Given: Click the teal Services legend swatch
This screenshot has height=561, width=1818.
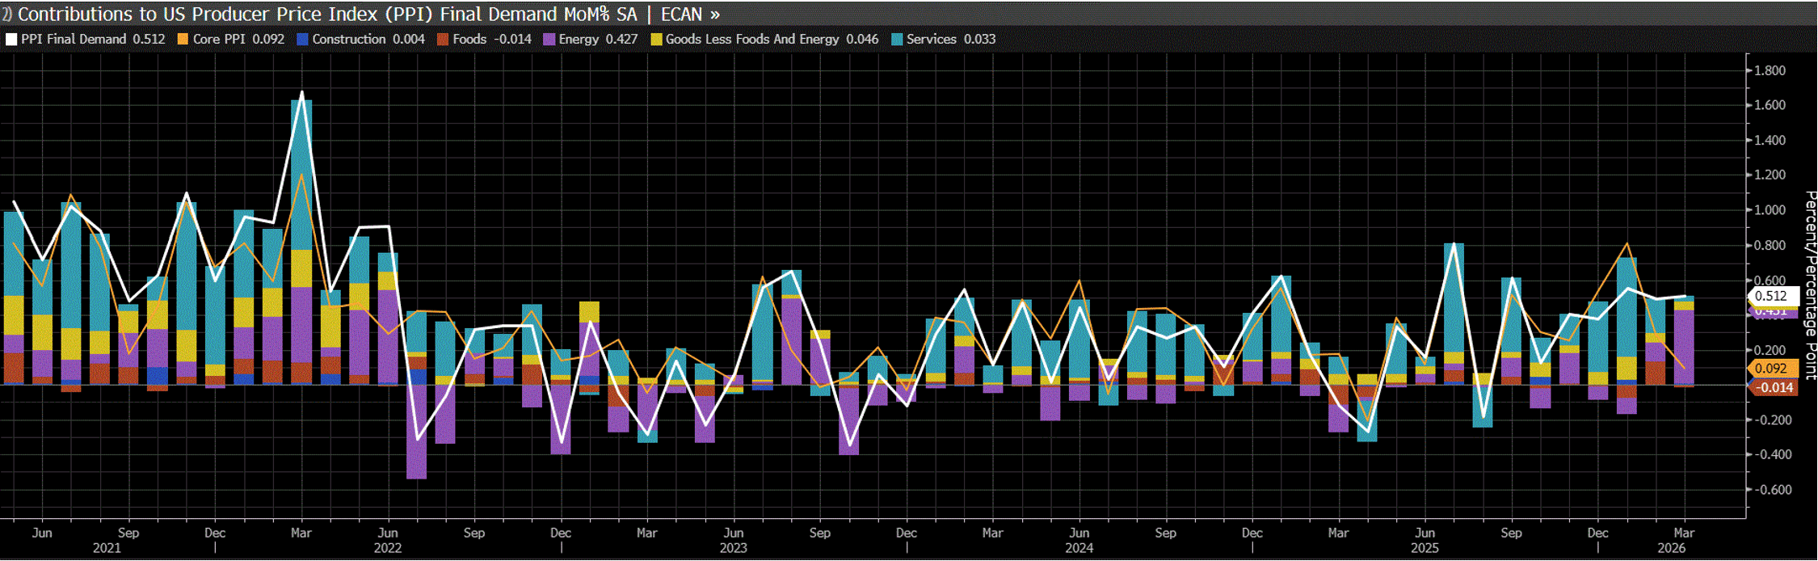Looking at the screenshot, I should 896,40.
